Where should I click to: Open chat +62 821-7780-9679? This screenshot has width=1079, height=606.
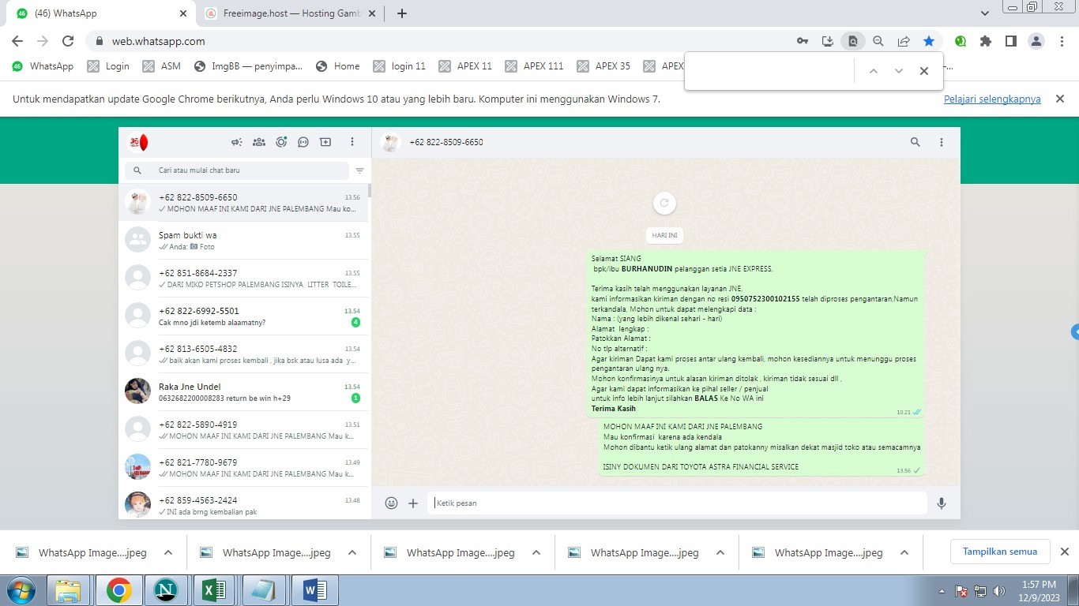click(x=243, y=468)
